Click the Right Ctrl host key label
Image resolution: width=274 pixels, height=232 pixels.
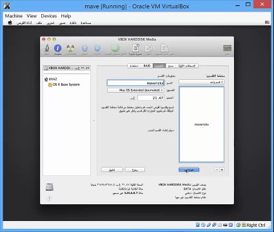click(x=256, y=225)
